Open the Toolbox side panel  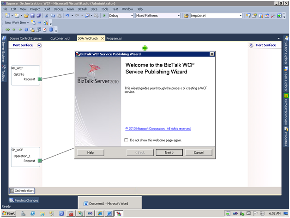point(4,73)
